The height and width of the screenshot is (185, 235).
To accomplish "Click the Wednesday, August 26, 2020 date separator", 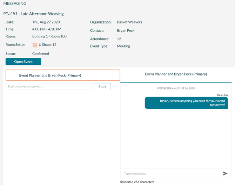I will pos(176,88).
